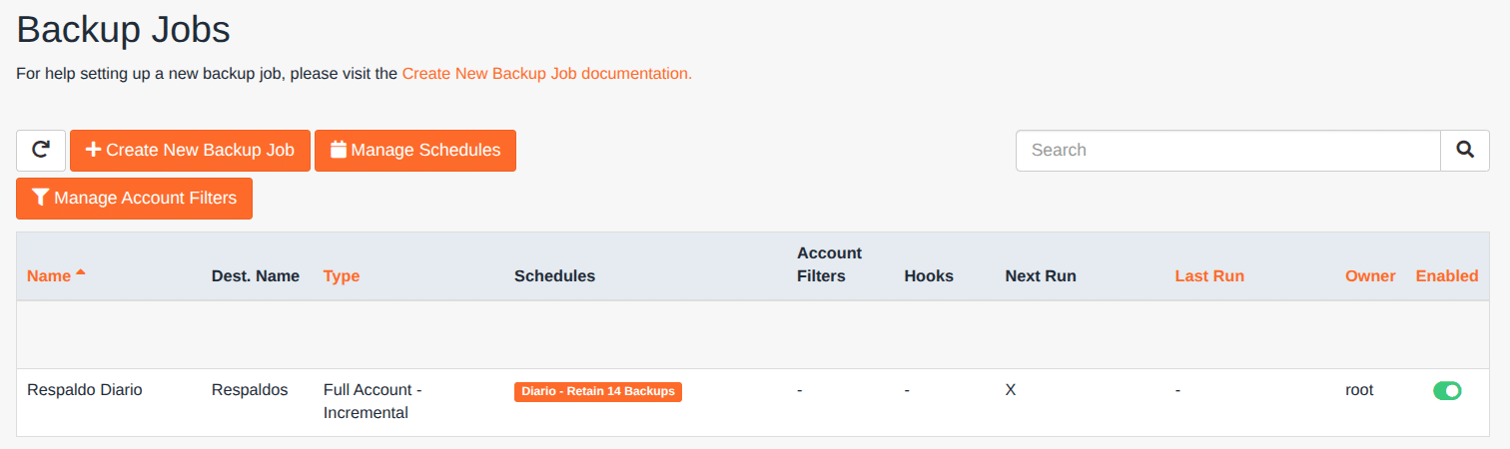Click the magnifying glass search icon
The height and width of the screenshot is (449, 1510).
1464,150
